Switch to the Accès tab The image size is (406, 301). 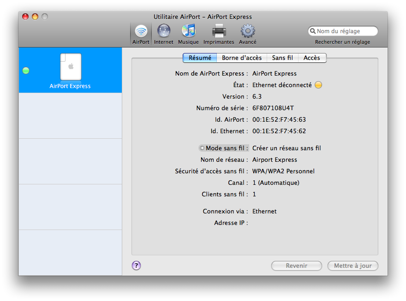(x=312, y=58)
